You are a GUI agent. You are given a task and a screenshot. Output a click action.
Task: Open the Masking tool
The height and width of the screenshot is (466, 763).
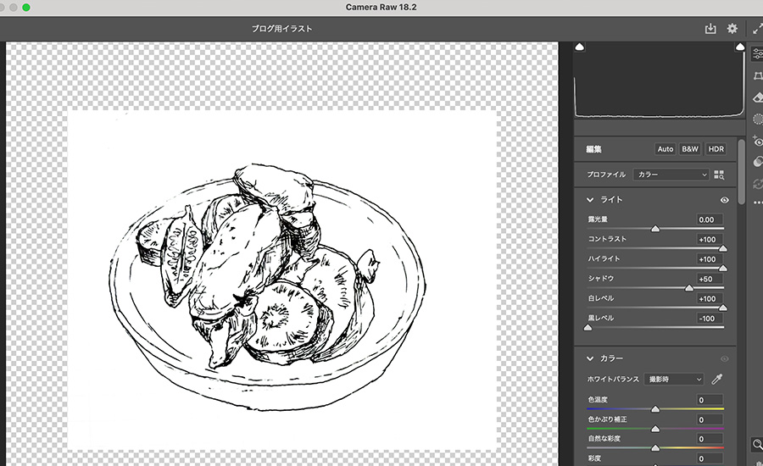click(x=757, y=120)
